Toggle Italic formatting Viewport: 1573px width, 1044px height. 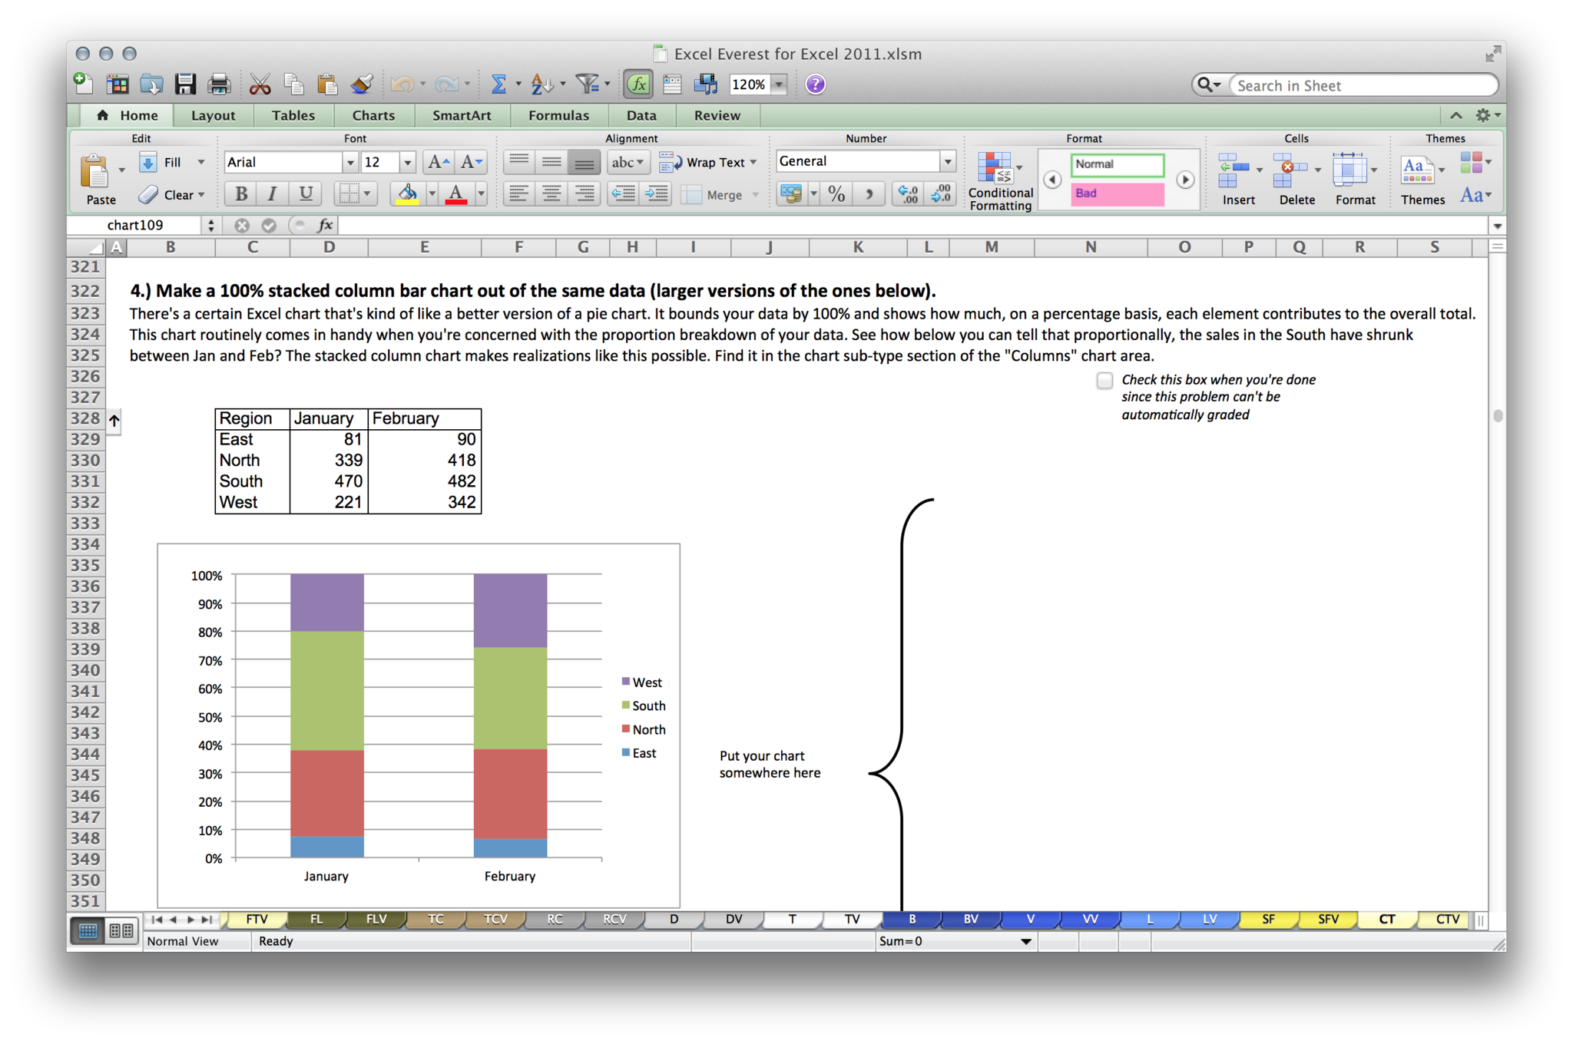click(x=272, y=194)
